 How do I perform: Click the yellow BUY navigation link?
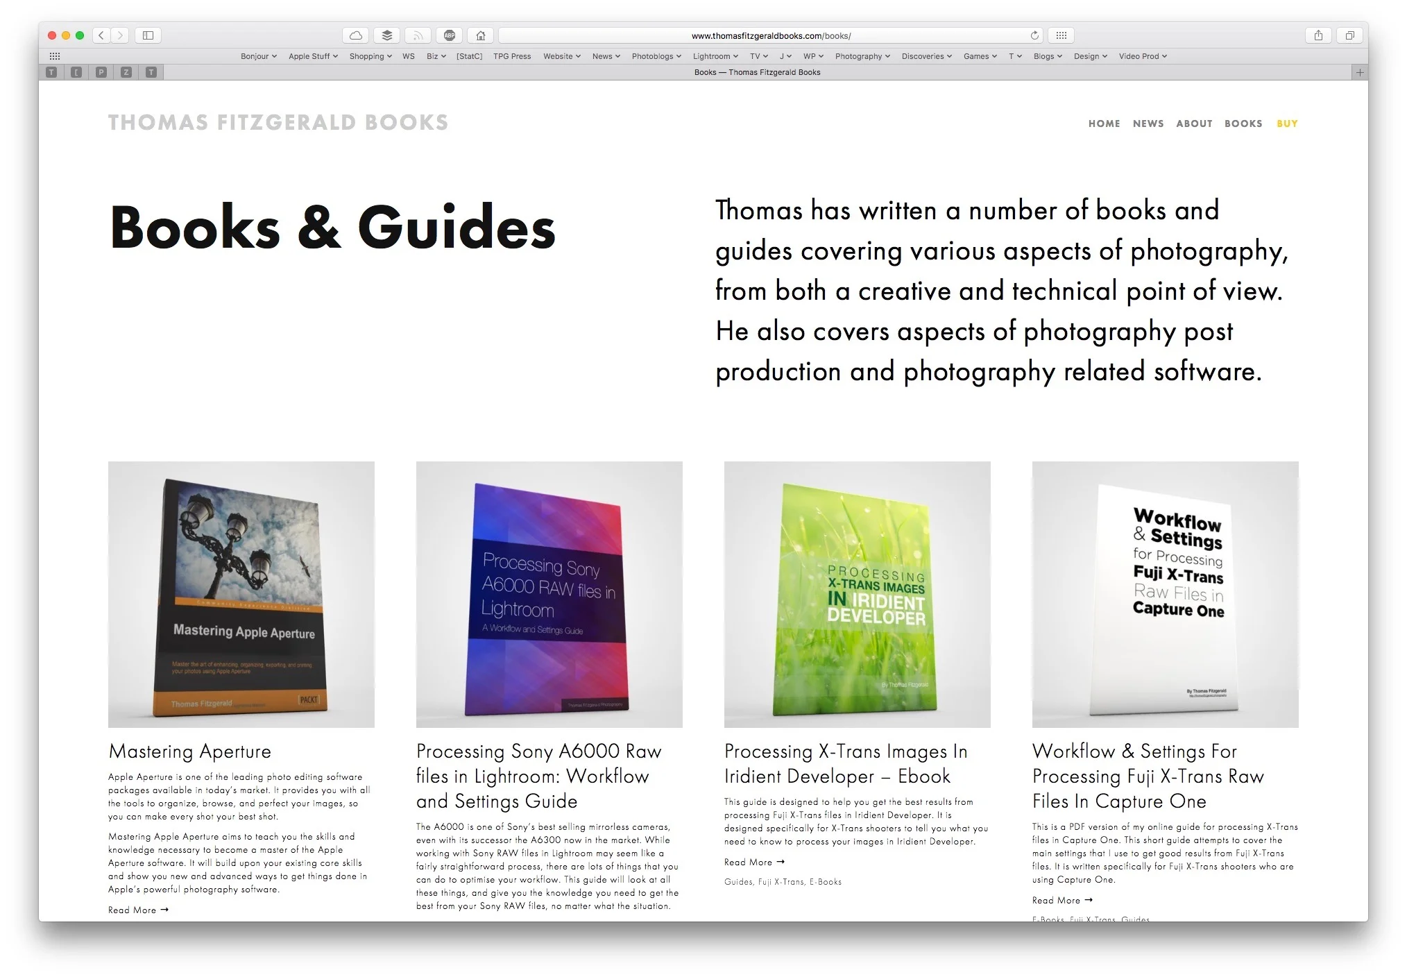click(x=1287, y=124)
